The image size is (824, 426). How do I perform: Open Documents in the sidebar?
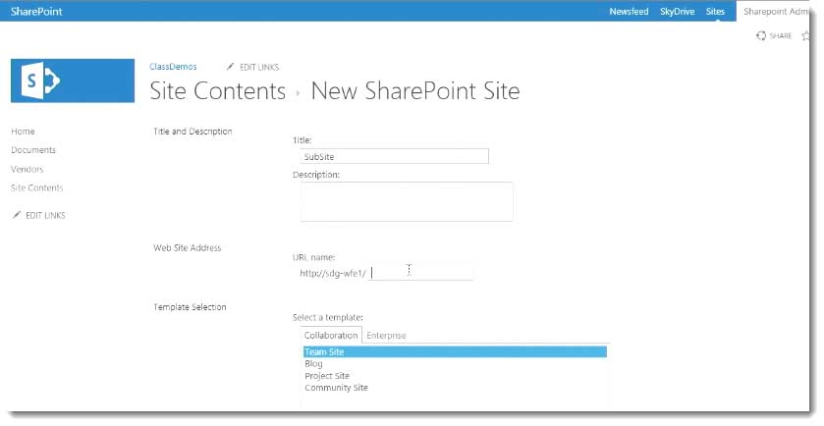33,150
